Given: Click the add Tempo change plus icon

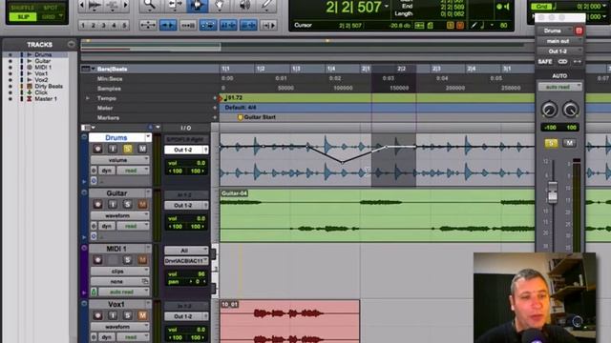Looking at the screenshot, I should click(215, 98).
